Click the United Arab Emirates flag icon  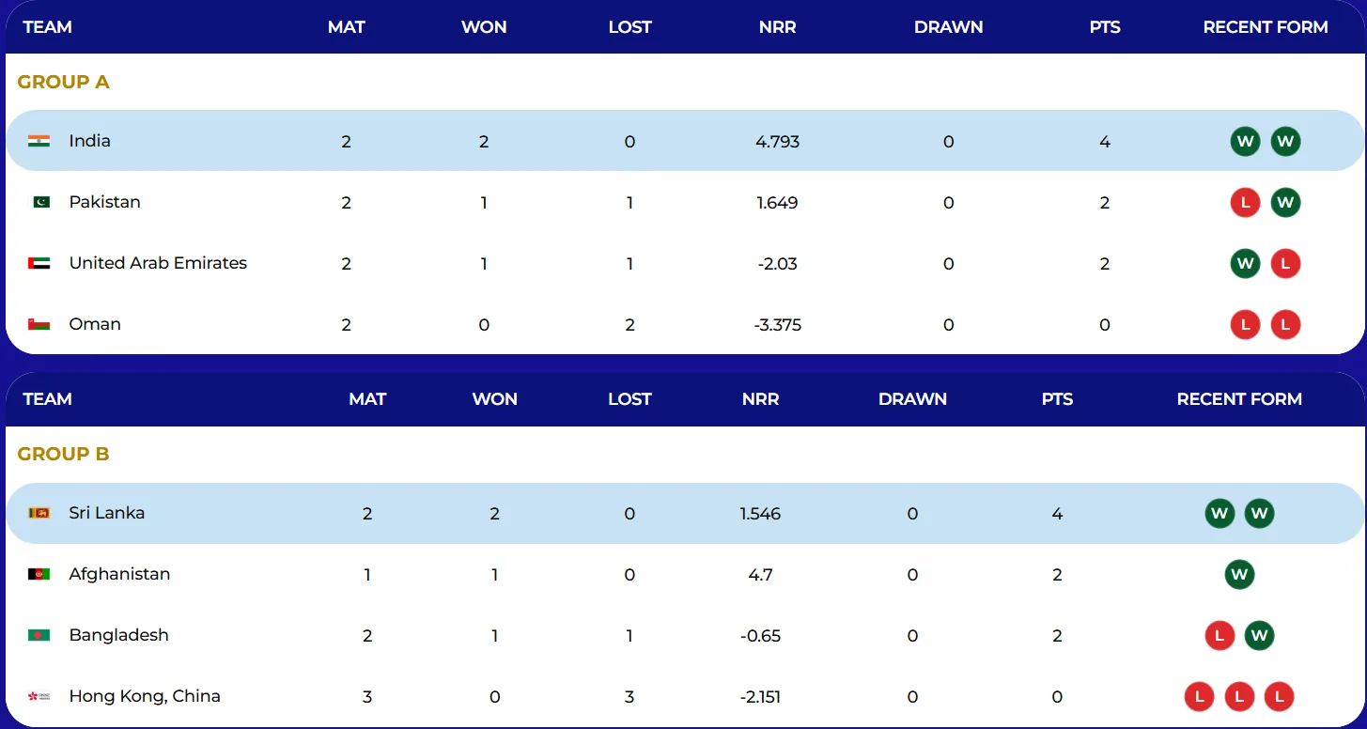(39, 263)
